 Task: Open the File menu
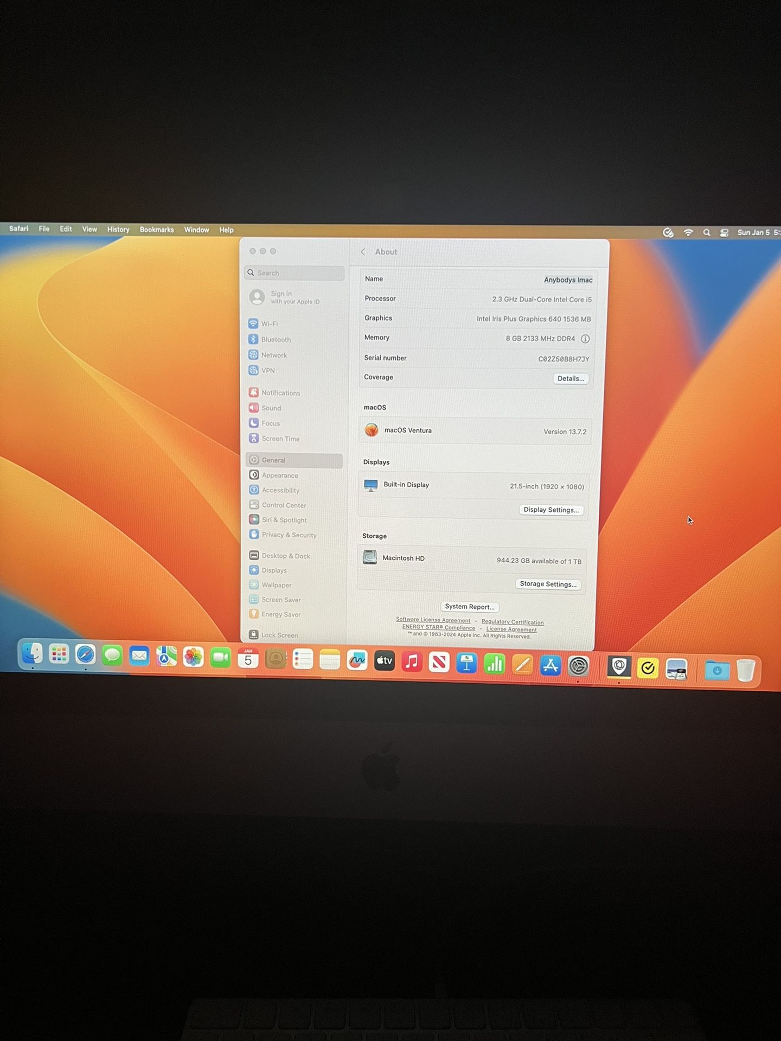pyautogui.click(x=44, y=229)
